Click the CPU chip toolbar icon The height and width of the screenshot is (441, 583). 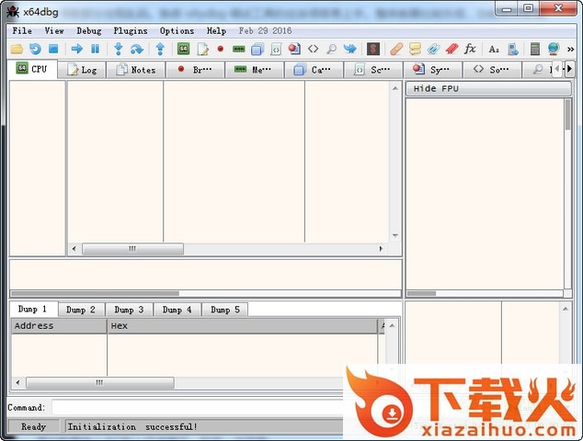(183, 49)
